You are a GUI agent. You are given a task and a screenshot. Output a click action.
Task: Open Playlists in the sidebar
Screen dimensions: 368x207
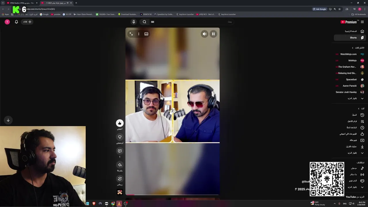tap(350, 121)
